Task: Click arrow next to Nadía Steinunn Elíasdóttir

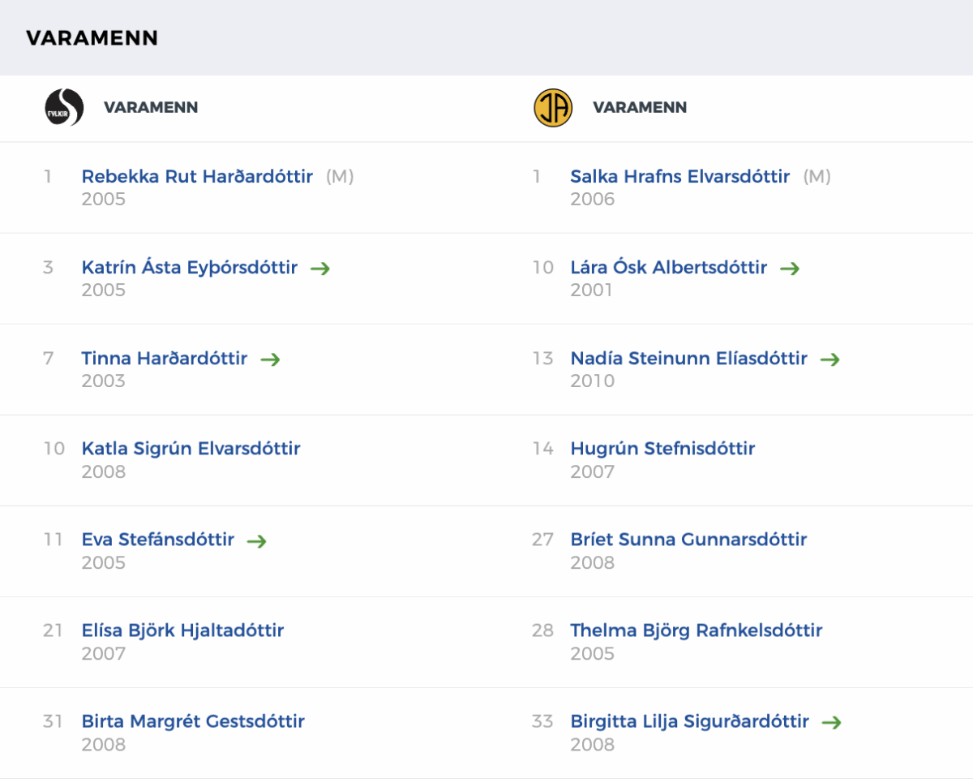Action: coord(829,359)
